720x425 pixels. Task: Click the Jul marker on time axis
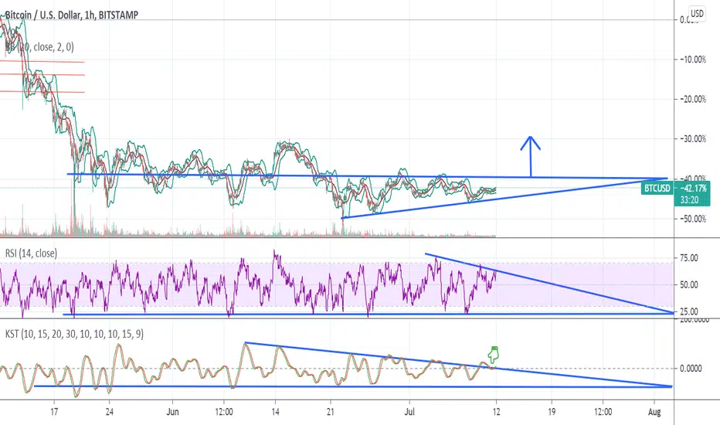[409, 412]
